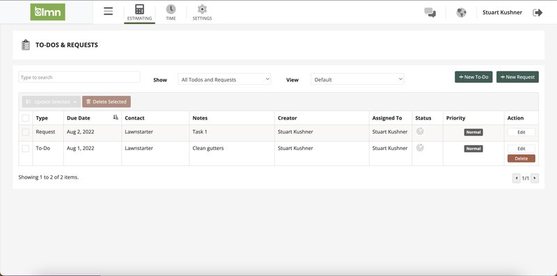Open the chat messages icon
The width and height of the screenshot is (557, 276).
tap(430, 13)
